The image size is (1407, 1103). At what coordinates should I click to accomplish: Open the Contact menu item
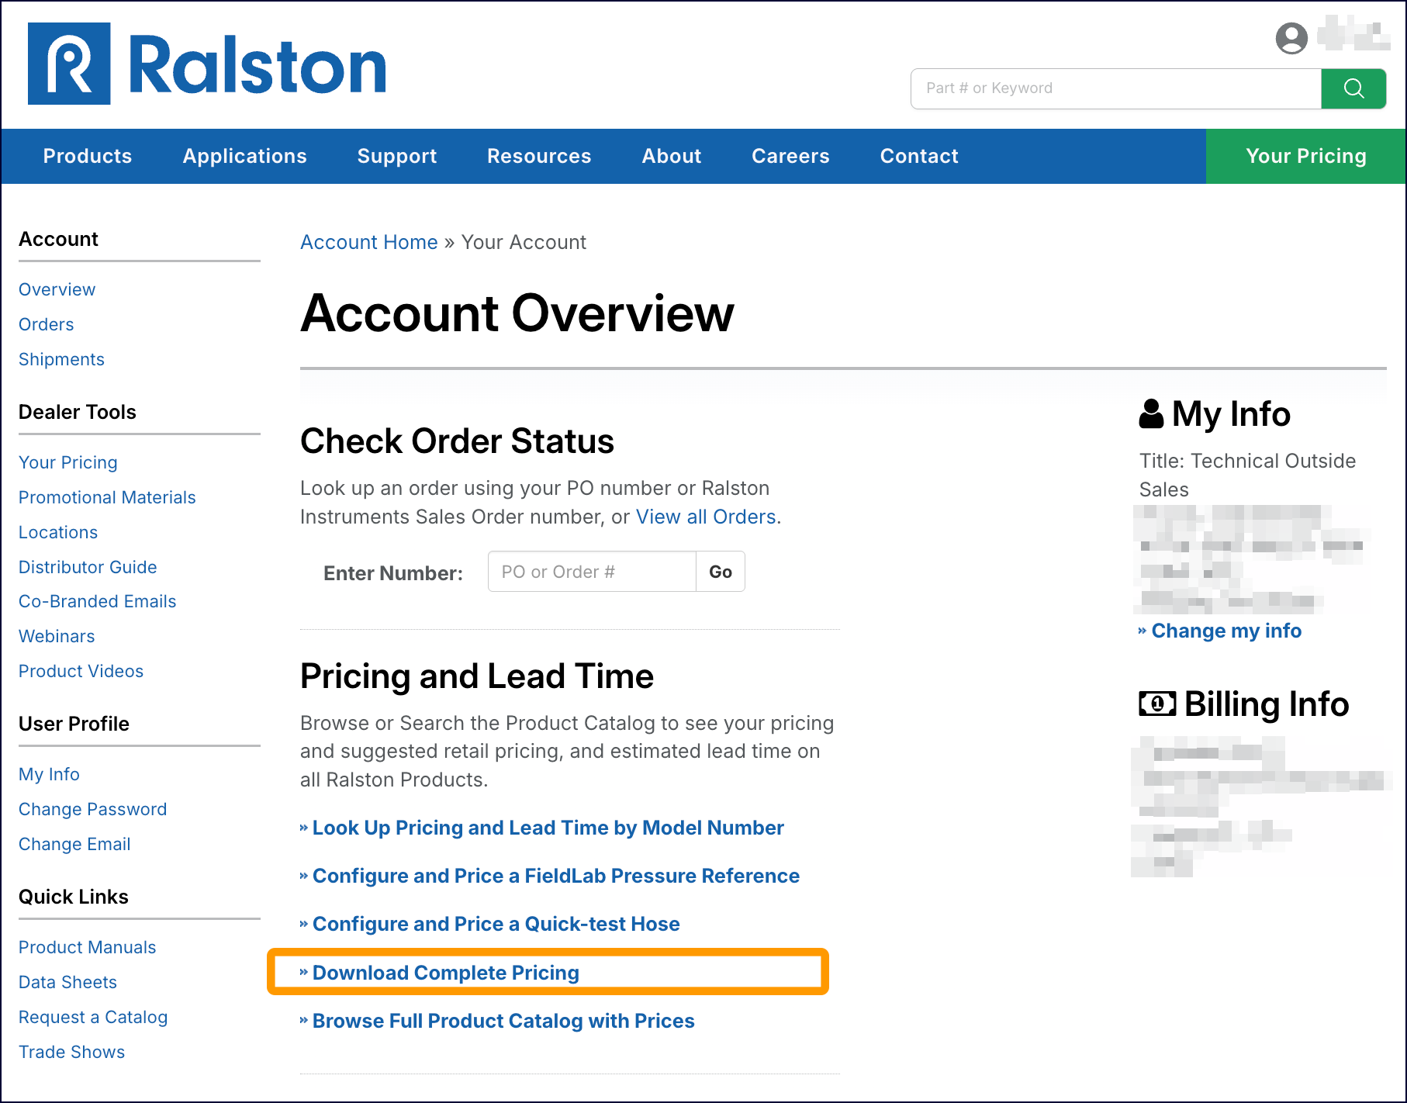point(919,156)
